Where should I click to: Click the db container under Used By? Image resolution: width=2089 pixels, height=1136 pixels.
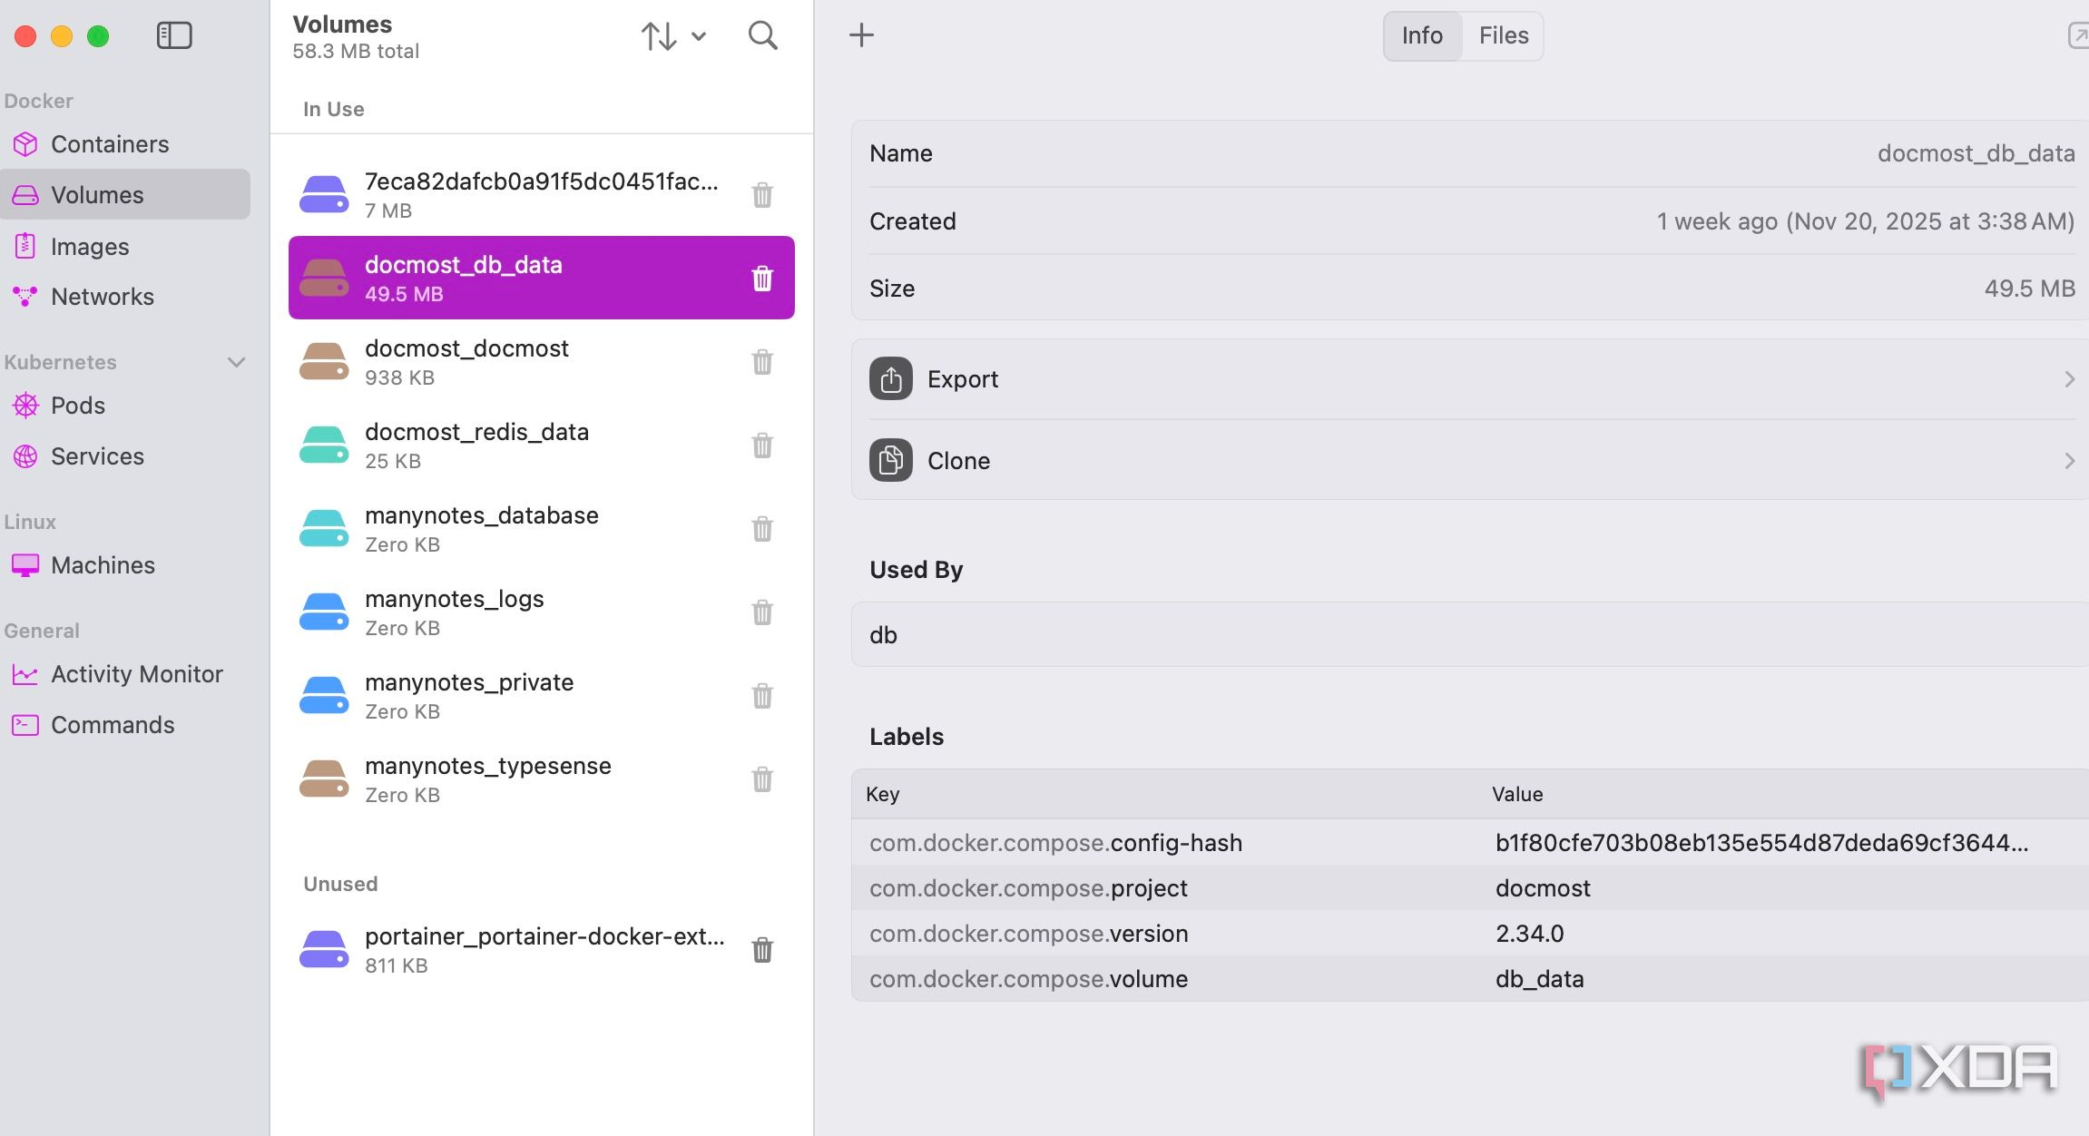point(1470,634)
